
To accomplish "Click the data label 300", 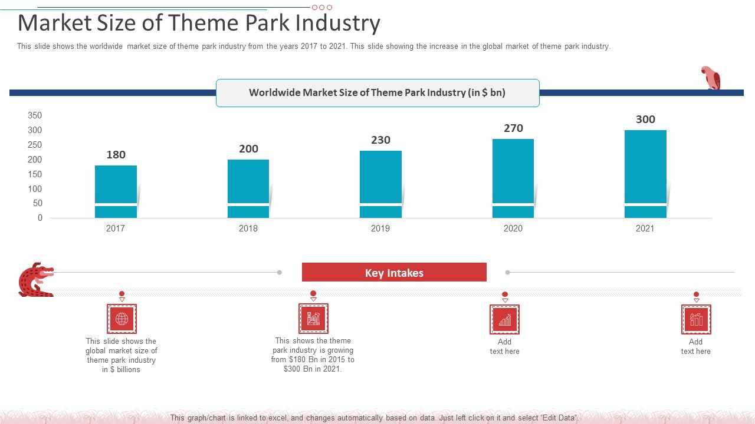I will pos(645,120).
